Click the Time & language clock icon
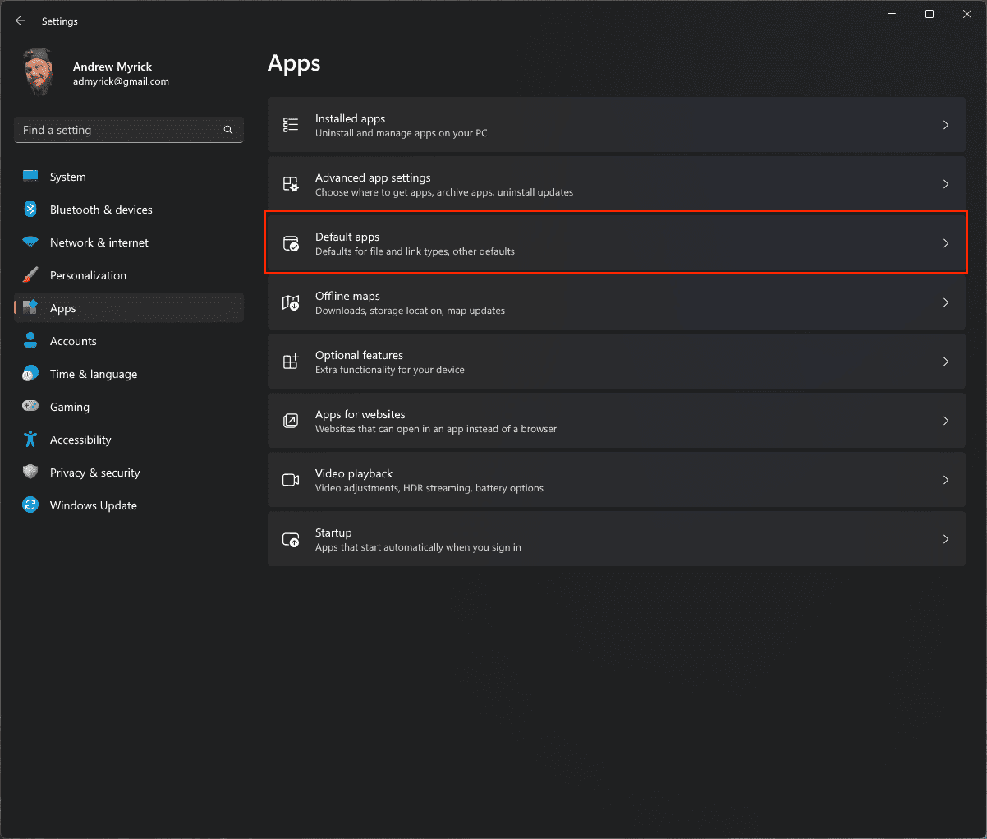Image resolution: width=987 pixels, height=839 pixels. (x=30, y=373)
